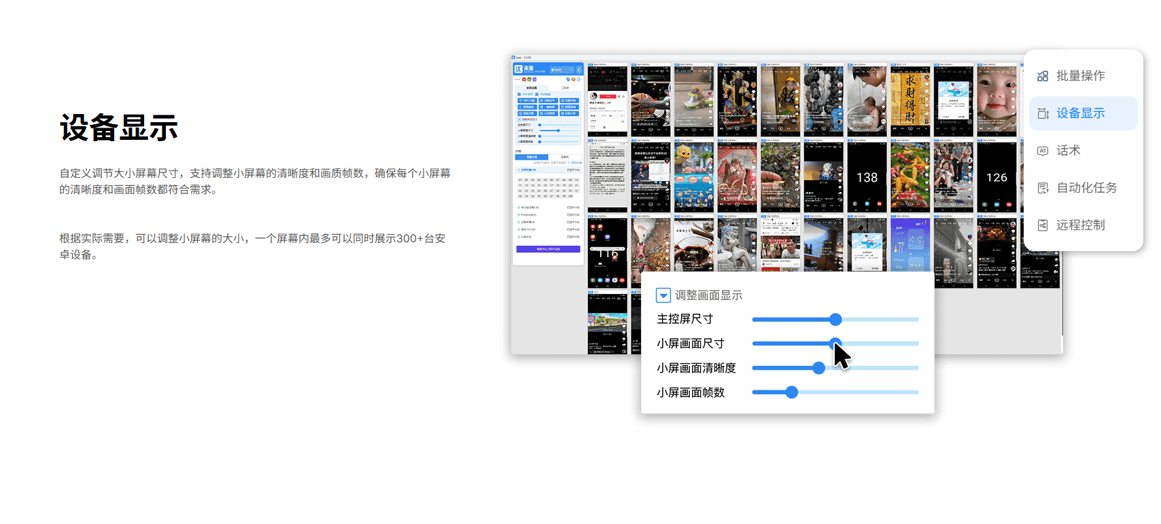Select the phone home screen showing 116
Viewport: 1161px width, 524px height.
pyautogui.click(x=608, y=252)
